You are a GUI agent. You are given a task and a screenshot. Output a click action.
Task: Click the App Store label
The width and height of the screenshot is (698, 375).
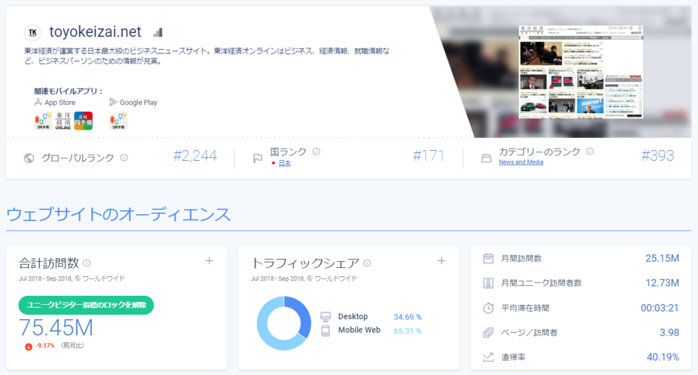coord(60,102)
